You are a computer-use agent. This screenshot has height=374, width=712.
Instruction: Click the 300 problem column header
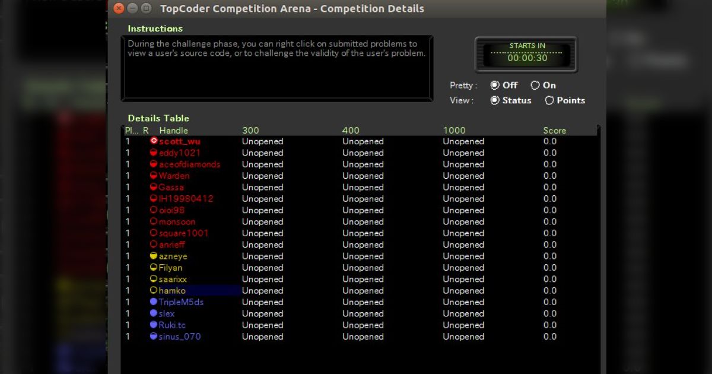pyautogui.click(x=250, y=131)
